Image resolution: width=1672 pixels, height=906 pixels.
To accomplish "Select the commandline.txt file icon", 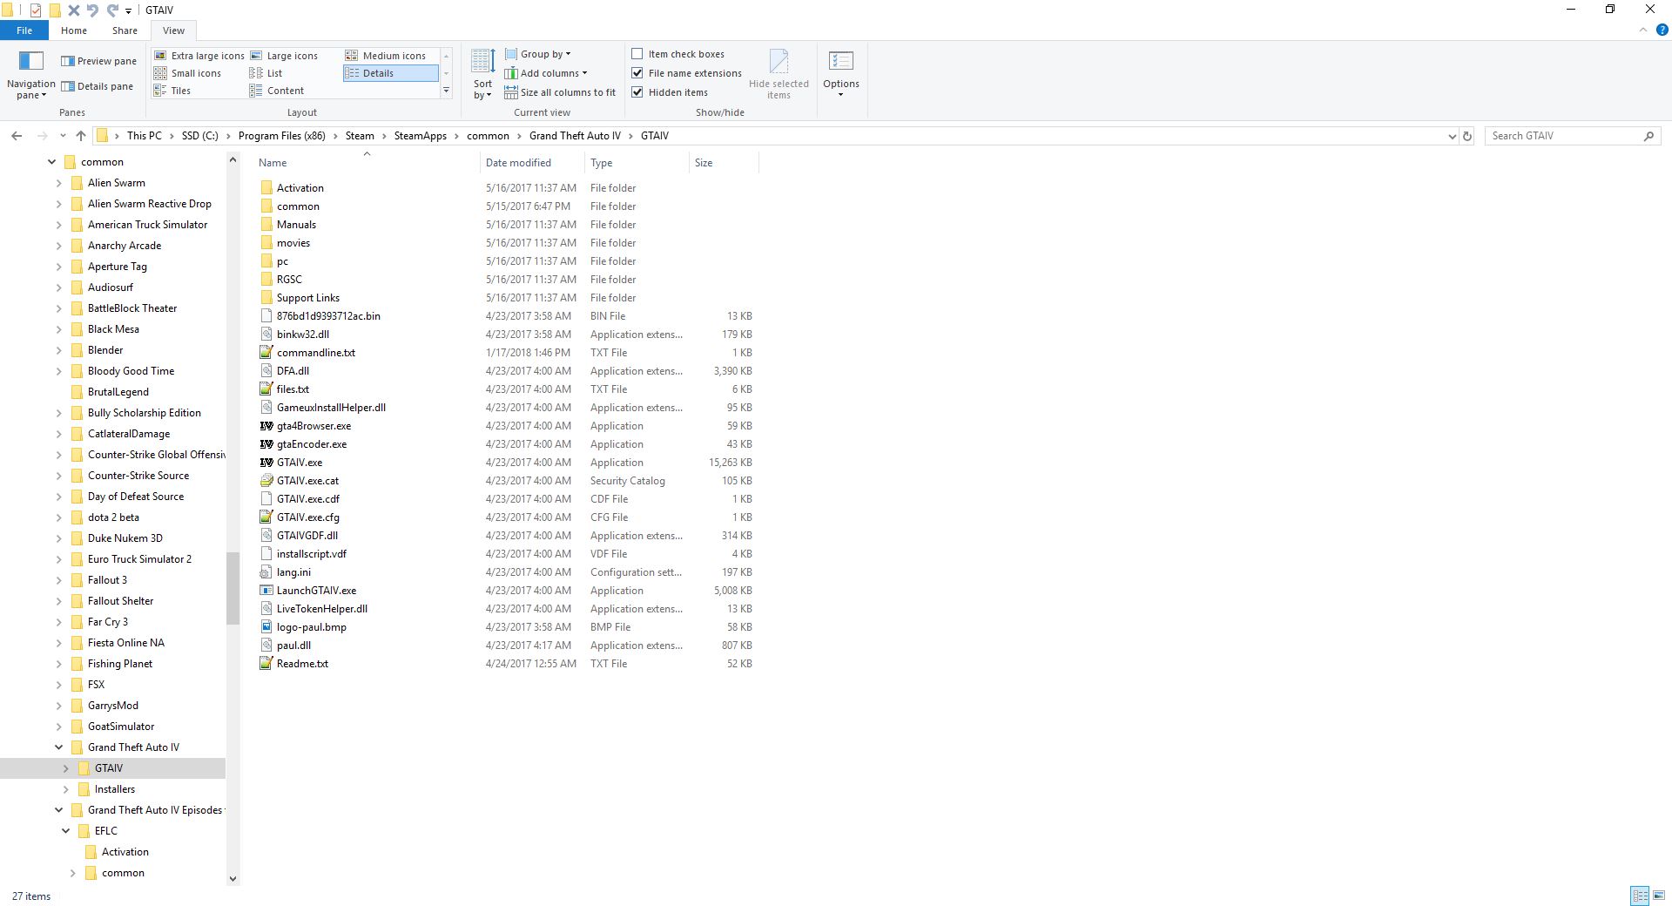I will click(x=266, y=353).
